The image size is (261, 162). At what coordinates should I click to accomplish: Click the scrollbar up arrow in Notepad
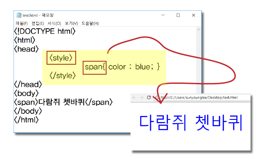click(199, 30)
